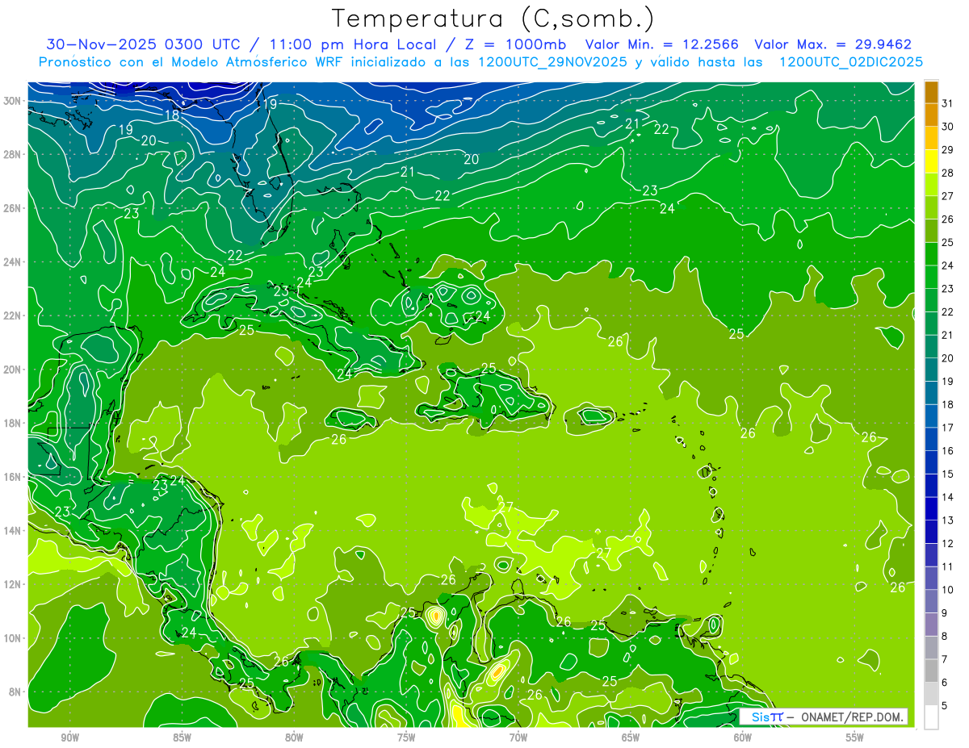This screenshot has height=748, width=969.
Task: Click the pressure level "Z = 1000mb"
Action: click(x=512, y=44)
